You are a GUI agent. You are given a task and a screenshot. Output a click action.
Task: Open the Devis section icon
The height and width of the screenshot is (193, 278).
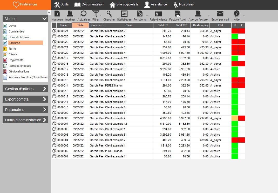(x=5, y=26)
